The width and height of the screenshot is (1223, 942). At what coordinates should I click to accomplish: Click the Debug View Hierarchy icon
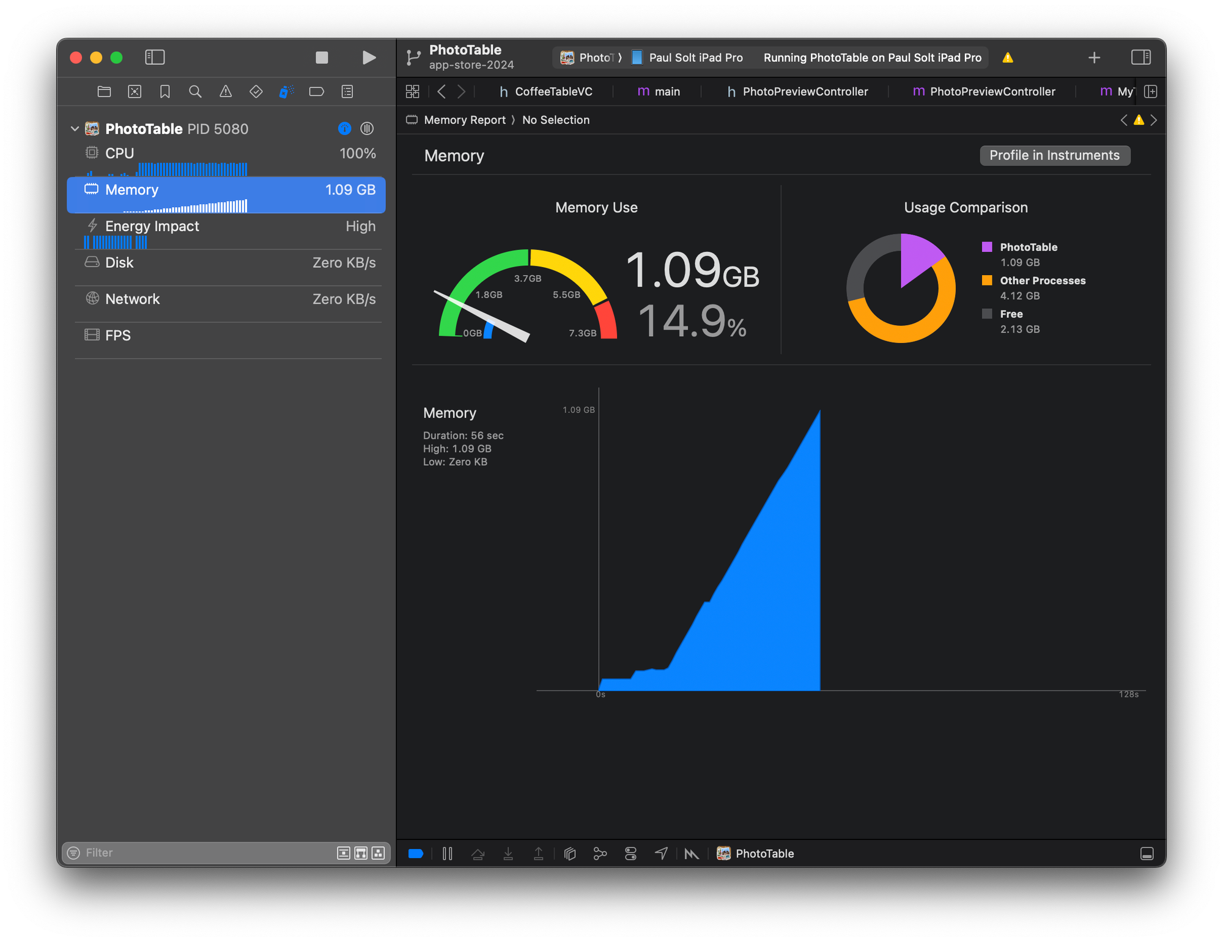coord(570,853)
